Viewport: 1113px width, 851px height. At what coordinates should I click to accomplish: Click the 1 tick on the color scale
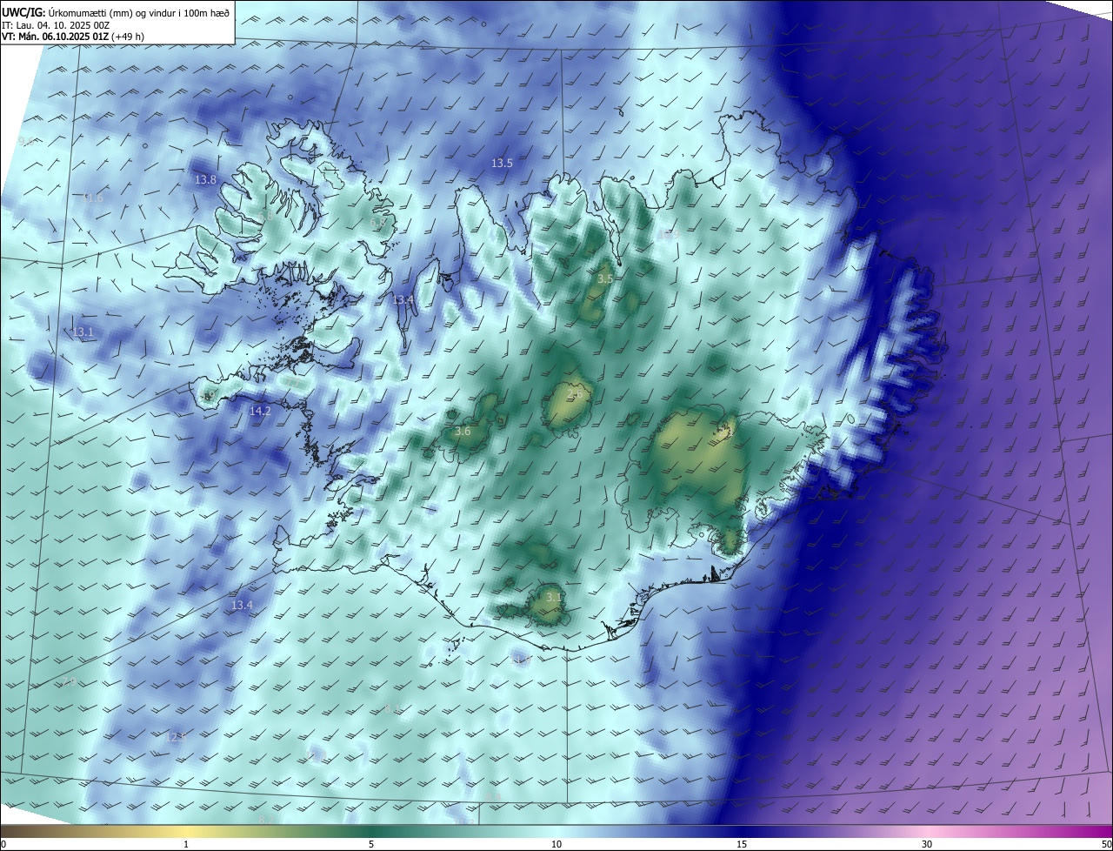(x=186, y=844)
